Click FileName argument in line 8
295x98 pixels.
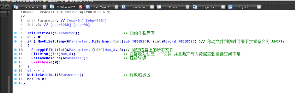[x=100, y=41]
